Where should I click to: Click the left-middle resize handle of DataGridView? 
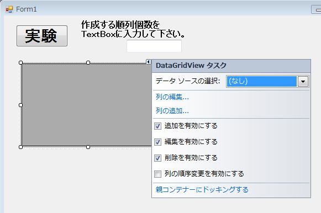20,105
